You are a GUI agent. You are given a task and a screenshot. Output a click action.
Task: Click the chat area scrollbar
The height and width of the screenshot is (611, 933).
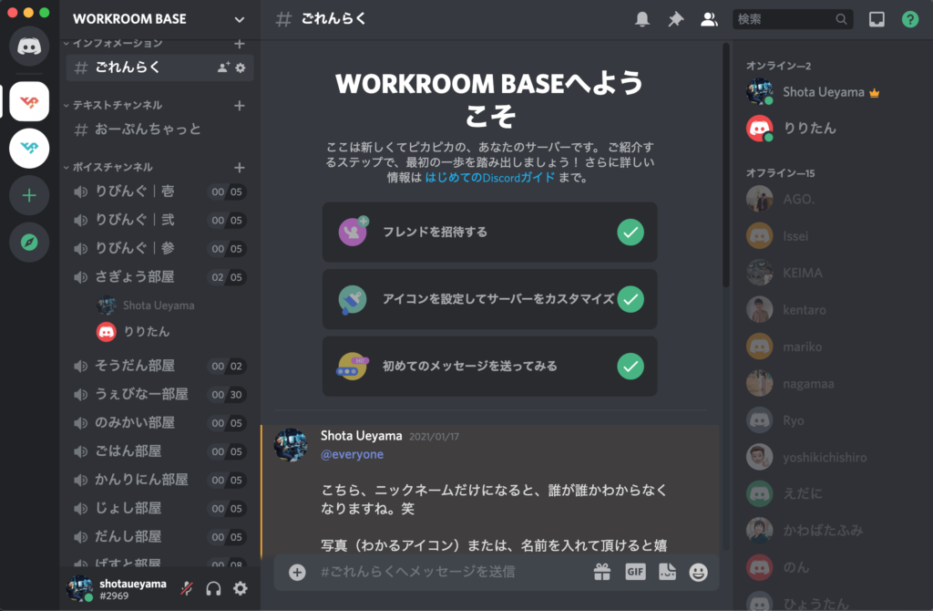click(x=725, y=167)
